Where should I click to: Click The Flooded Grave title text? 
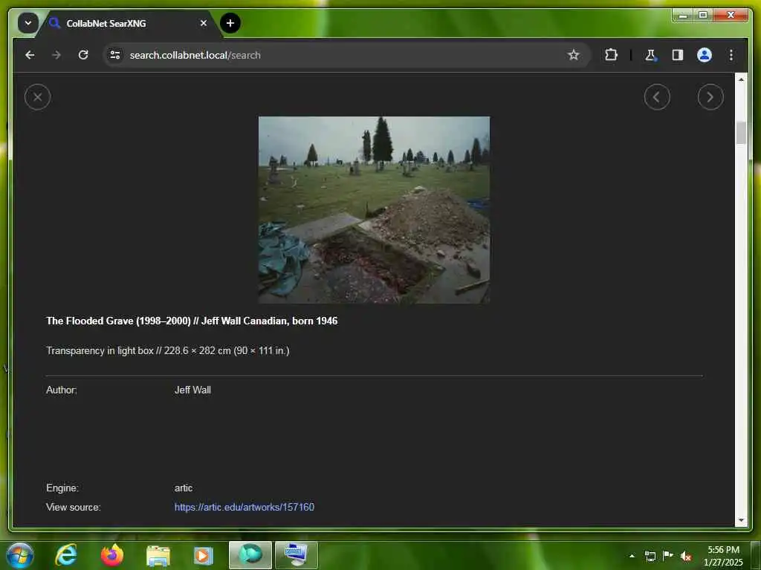[192, 321]
